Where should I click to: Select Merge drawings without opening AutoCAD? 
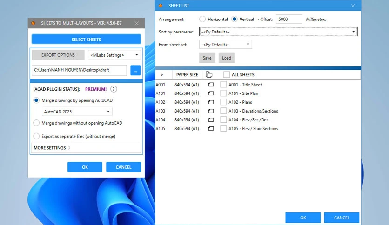click(36, 123)
